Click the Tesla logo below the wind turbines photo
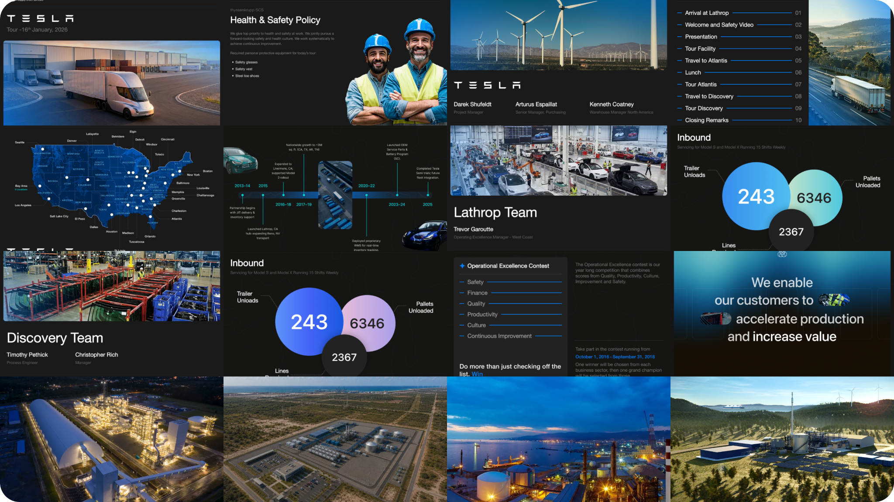The width and height of the screenshot is (894, 502). 487,85
